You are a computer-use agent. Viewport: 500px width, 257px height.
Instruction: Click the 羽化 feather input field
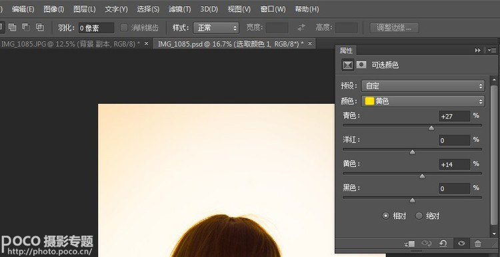[96, 28]
